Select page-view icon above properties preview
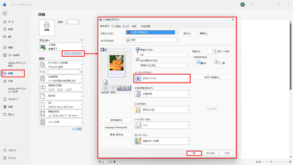The width and height of the screenshot is (293, 165). (102, 50)
